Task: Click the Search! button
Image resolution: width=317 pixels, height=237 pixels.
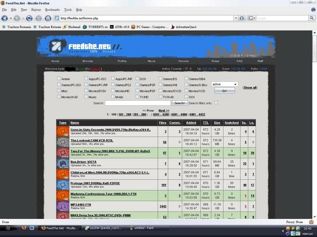Action: [180, 103]
